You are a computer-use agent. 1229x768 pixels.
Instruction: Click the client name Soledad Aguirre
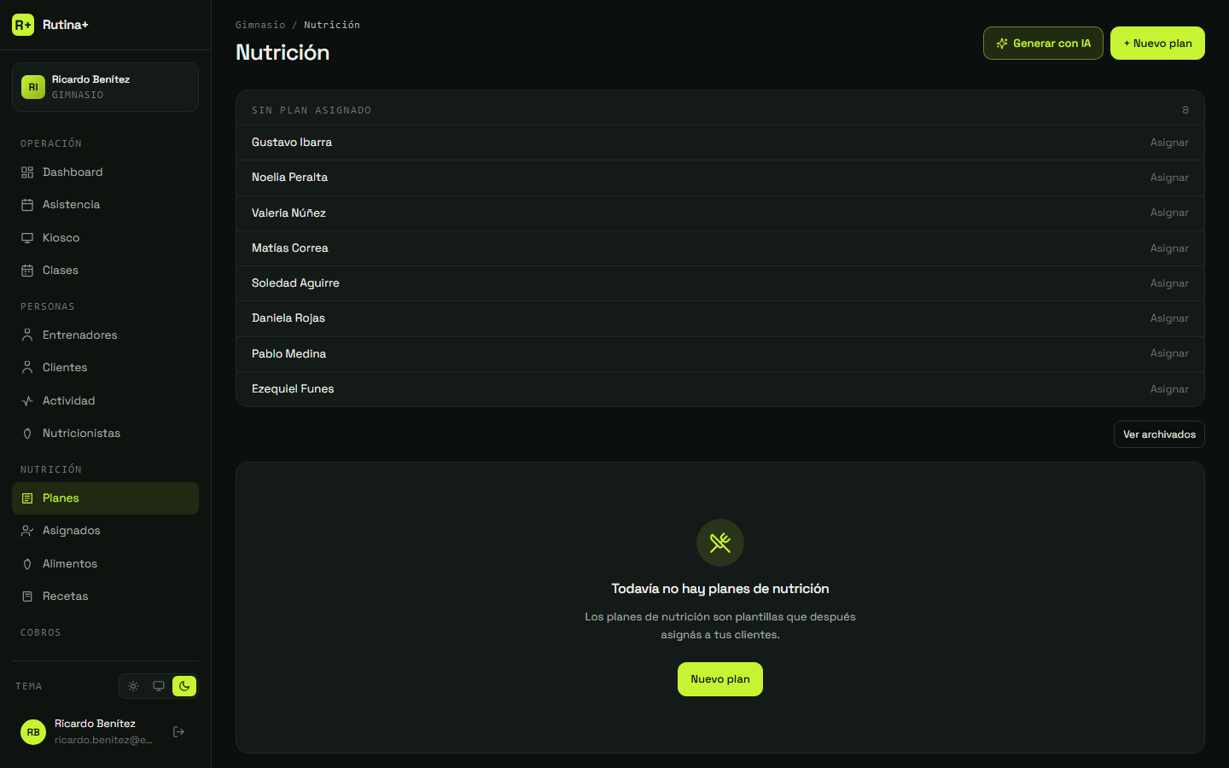click(295, 283)
